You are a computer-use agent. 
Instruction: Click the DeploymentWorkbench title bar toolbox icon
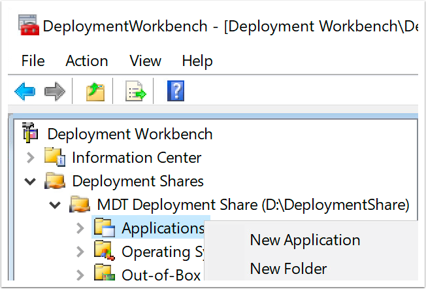coord(29,25)
